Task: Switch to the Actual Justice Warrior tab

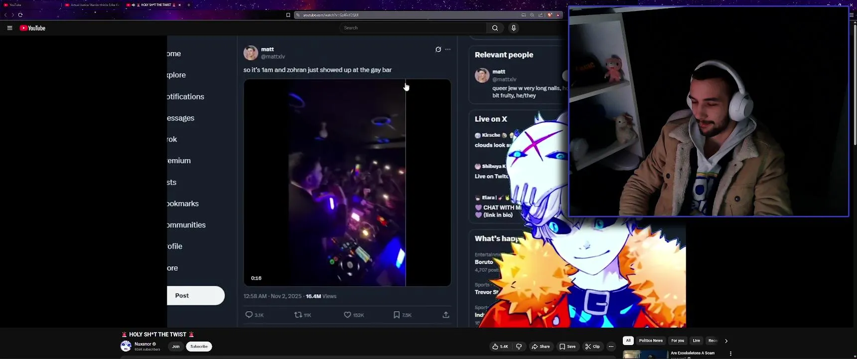Action: (92, 5)
